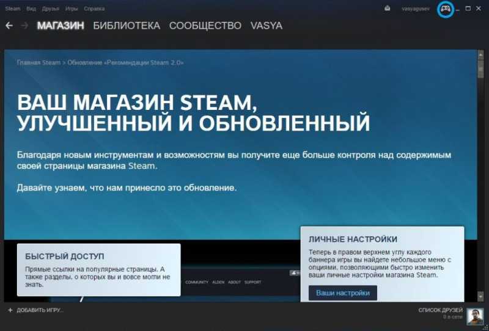Screen dimensions: 489x331
Task: Click ABOUT in the preview image
Action: click(234, 282)
